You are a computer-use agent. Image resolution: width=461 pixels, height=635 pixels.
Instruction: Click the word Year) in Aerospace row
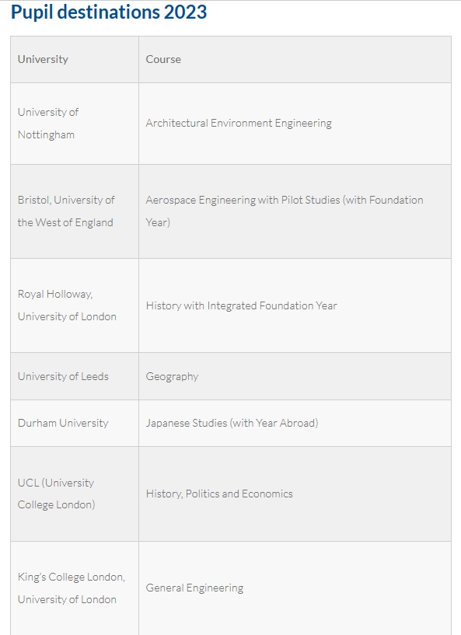(x=158, y=222)
